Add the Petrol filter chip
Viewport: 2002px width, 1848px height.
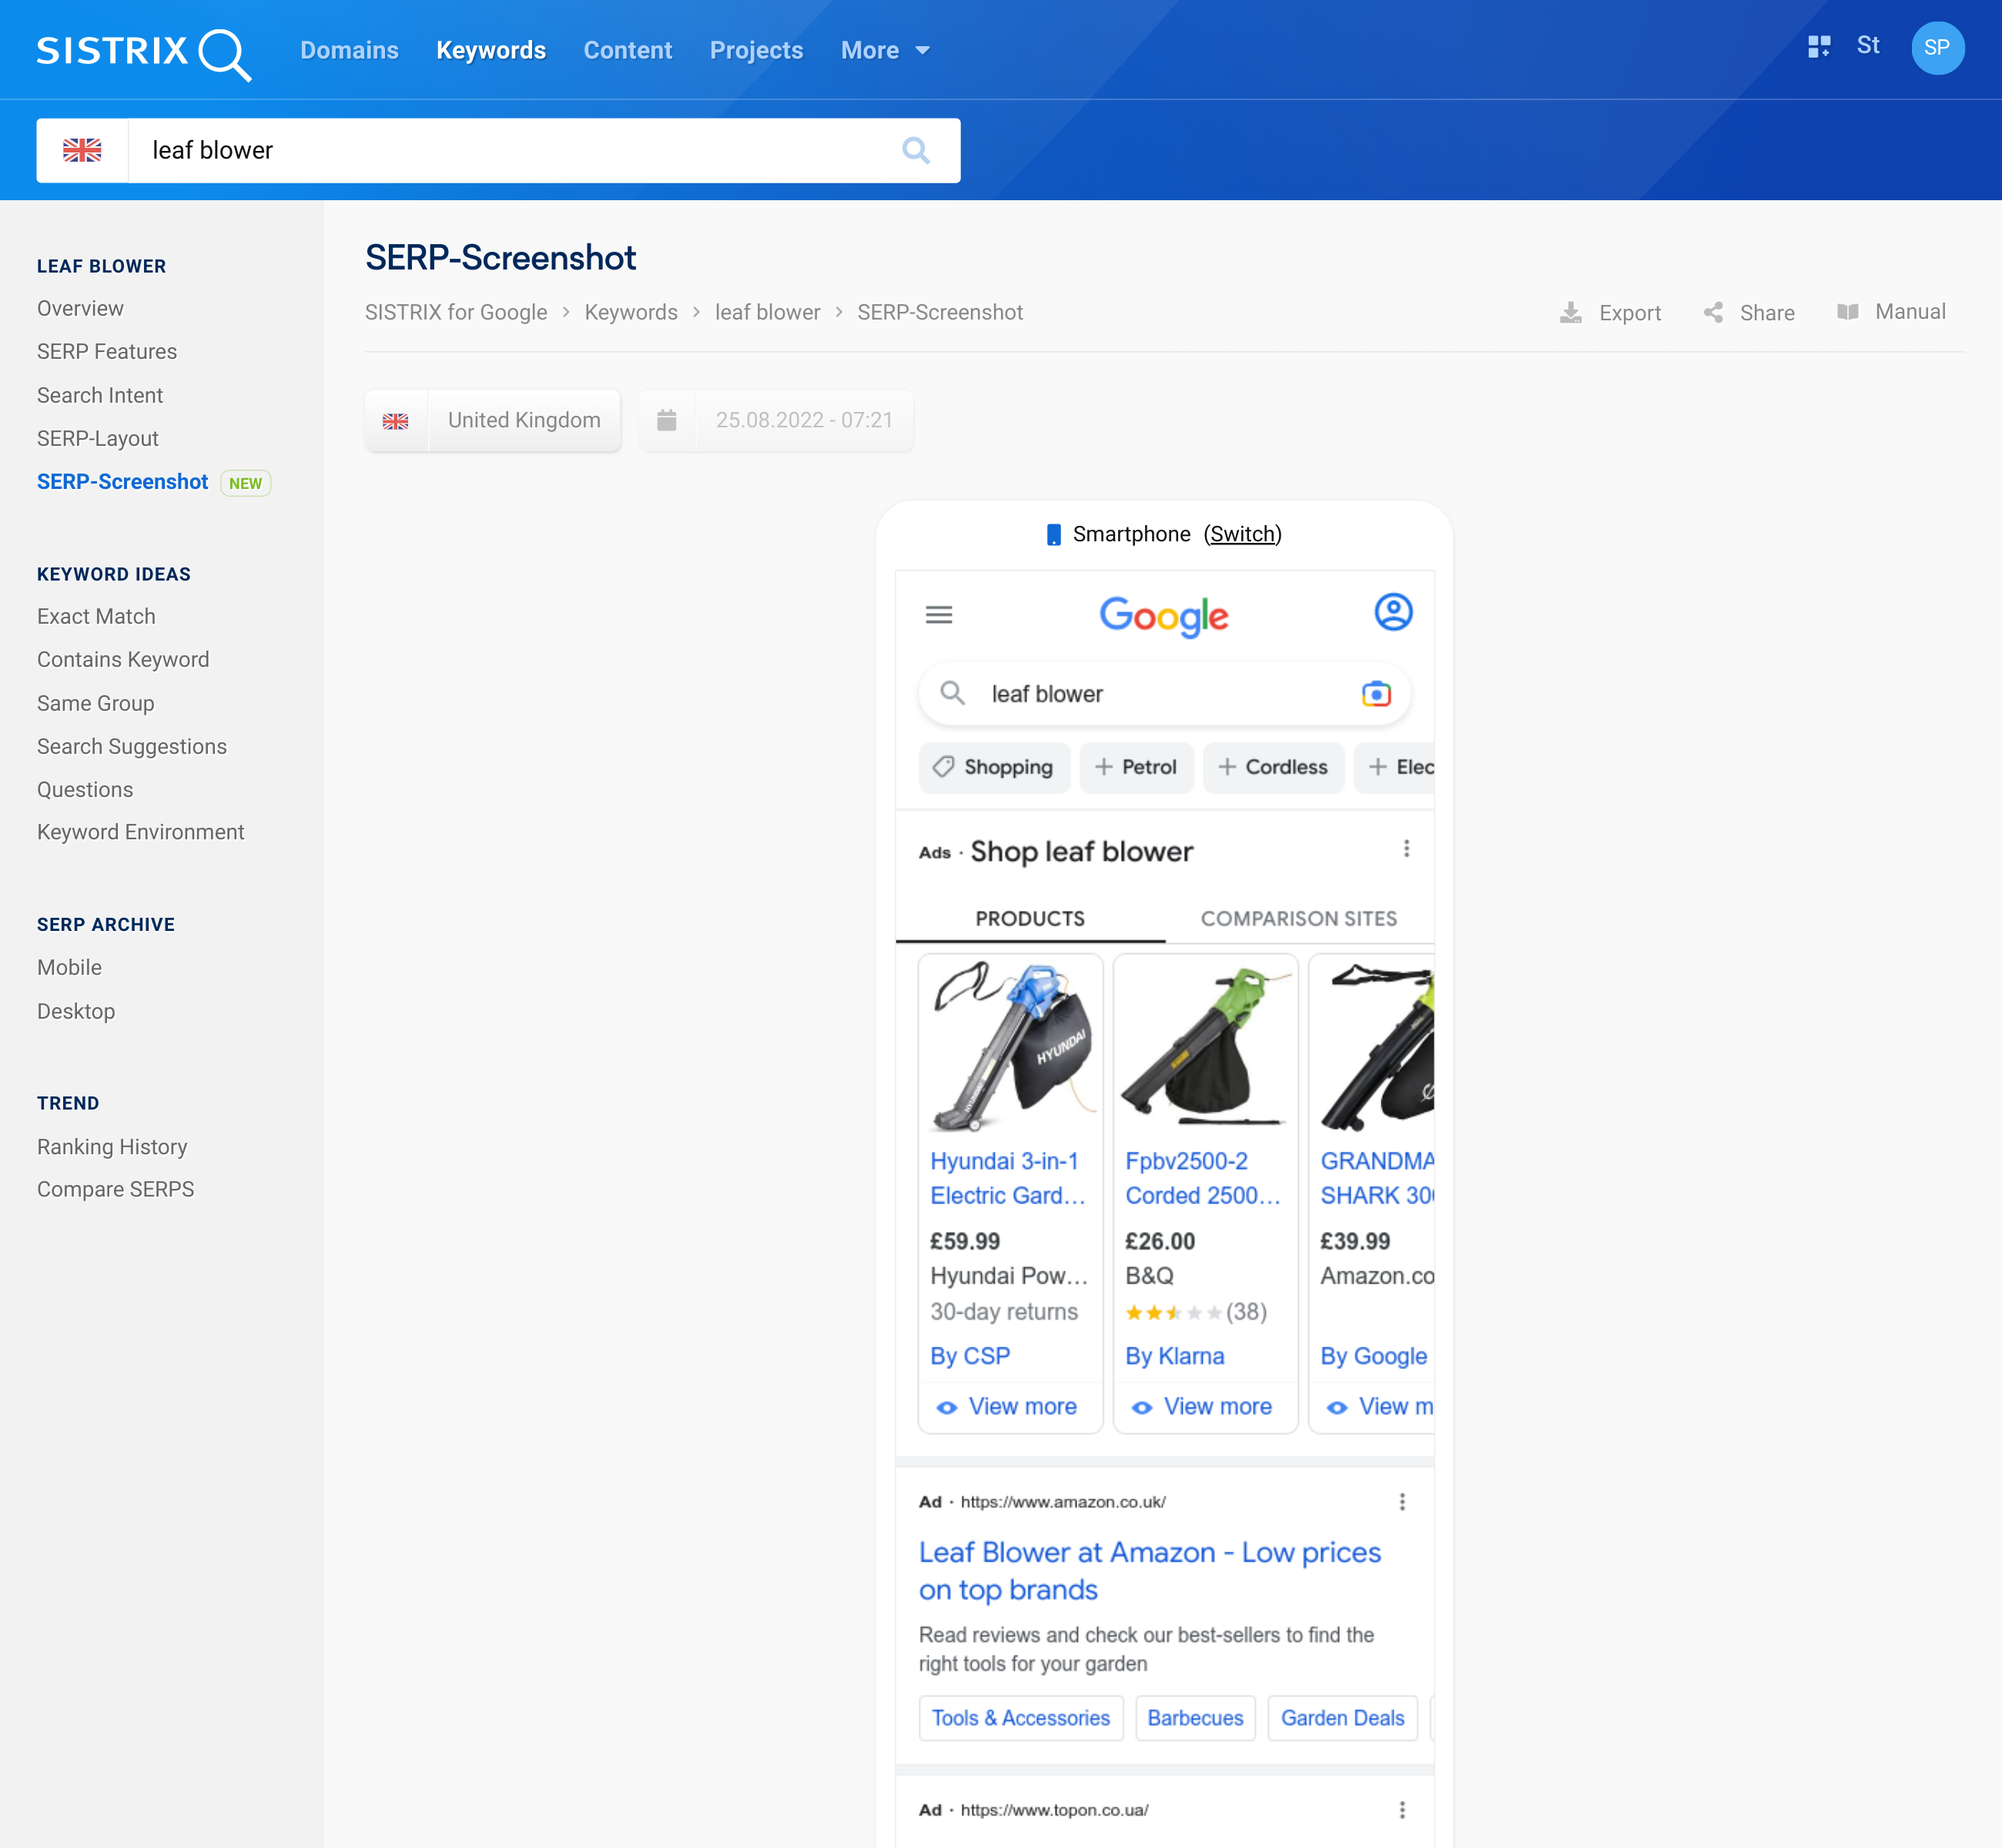coord(1136,768)
